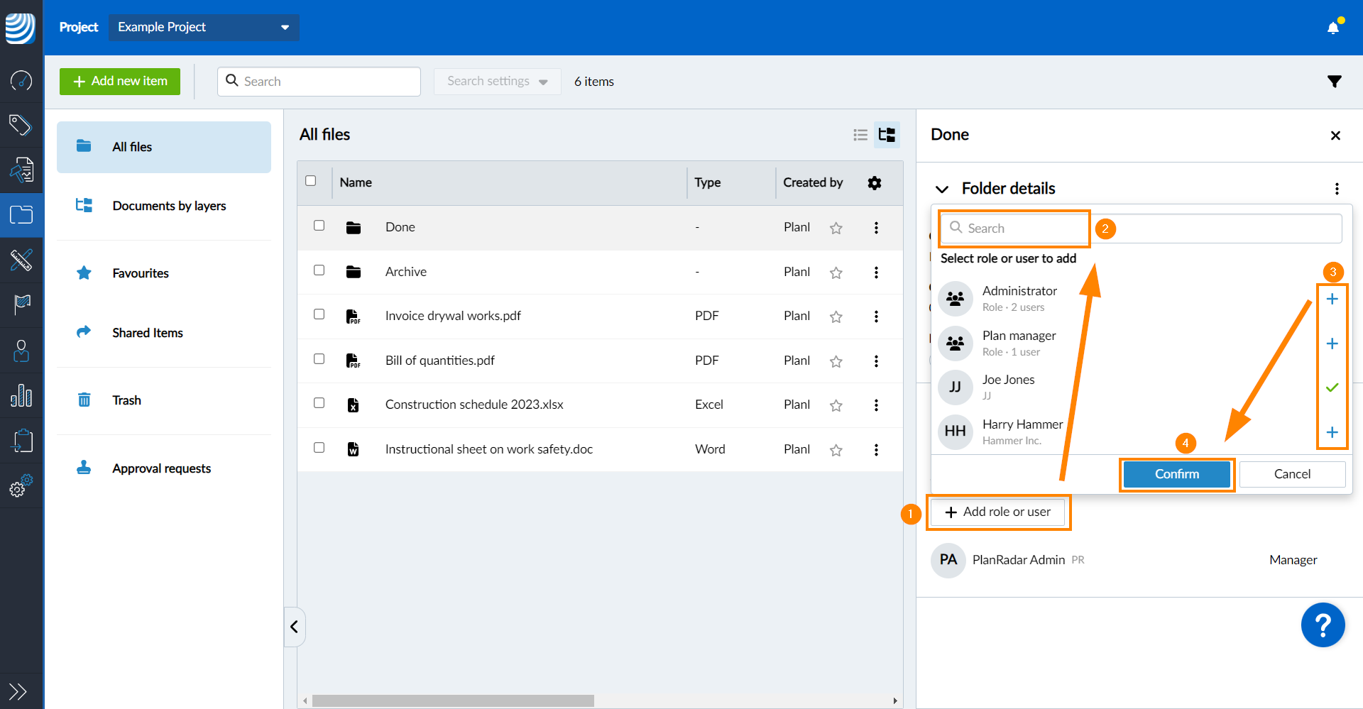This screenshot has height=709, width=1363.
Task: Open table column settings gear
Action: click(874, 183)
